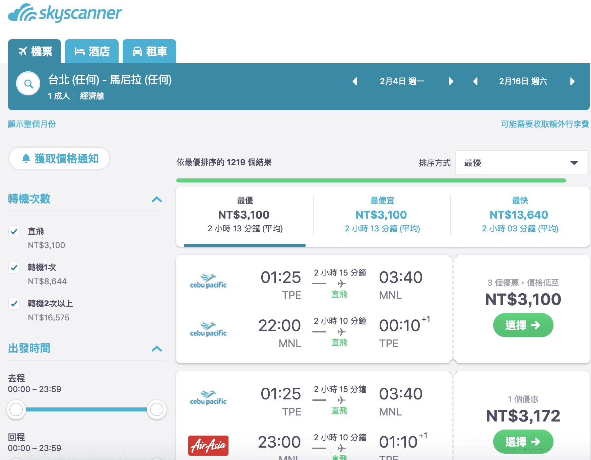591x460 pixels.
Task: Uncheck the 轉機1次 checkbox
Action: 14,267
